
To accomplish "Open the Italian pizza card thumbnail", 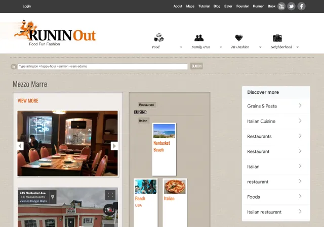I will pos(175,187).
